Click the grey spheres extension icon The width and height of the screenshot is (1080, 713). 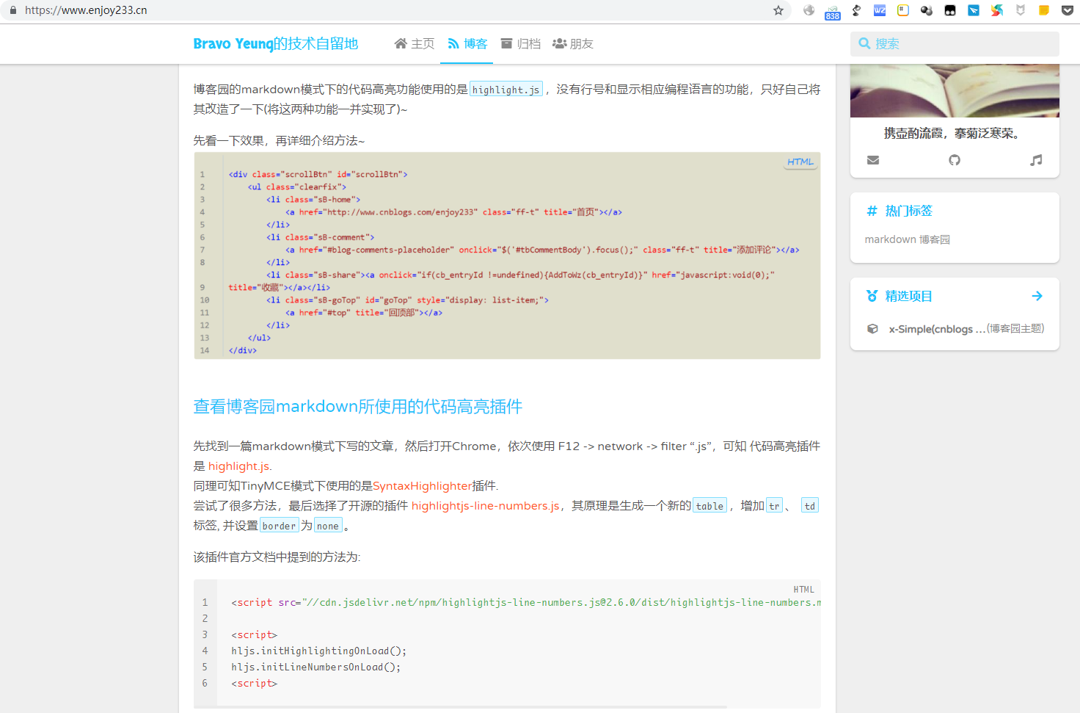[x=927, y=10]
